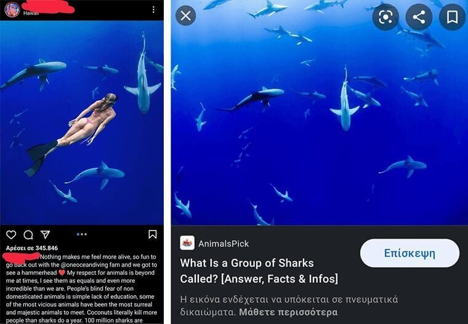Screen dimensions: 468x324
Task: Share the post with the paper plane icon
Action: coord(45,235)
